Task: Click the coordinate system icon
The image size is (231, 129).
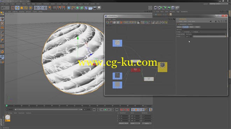Action: tap(49, 8)
